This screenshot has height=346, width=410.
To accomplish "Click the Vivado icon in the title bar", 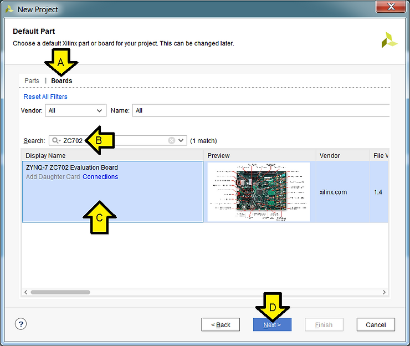I will pyautogui.click(x=9, y=9).
